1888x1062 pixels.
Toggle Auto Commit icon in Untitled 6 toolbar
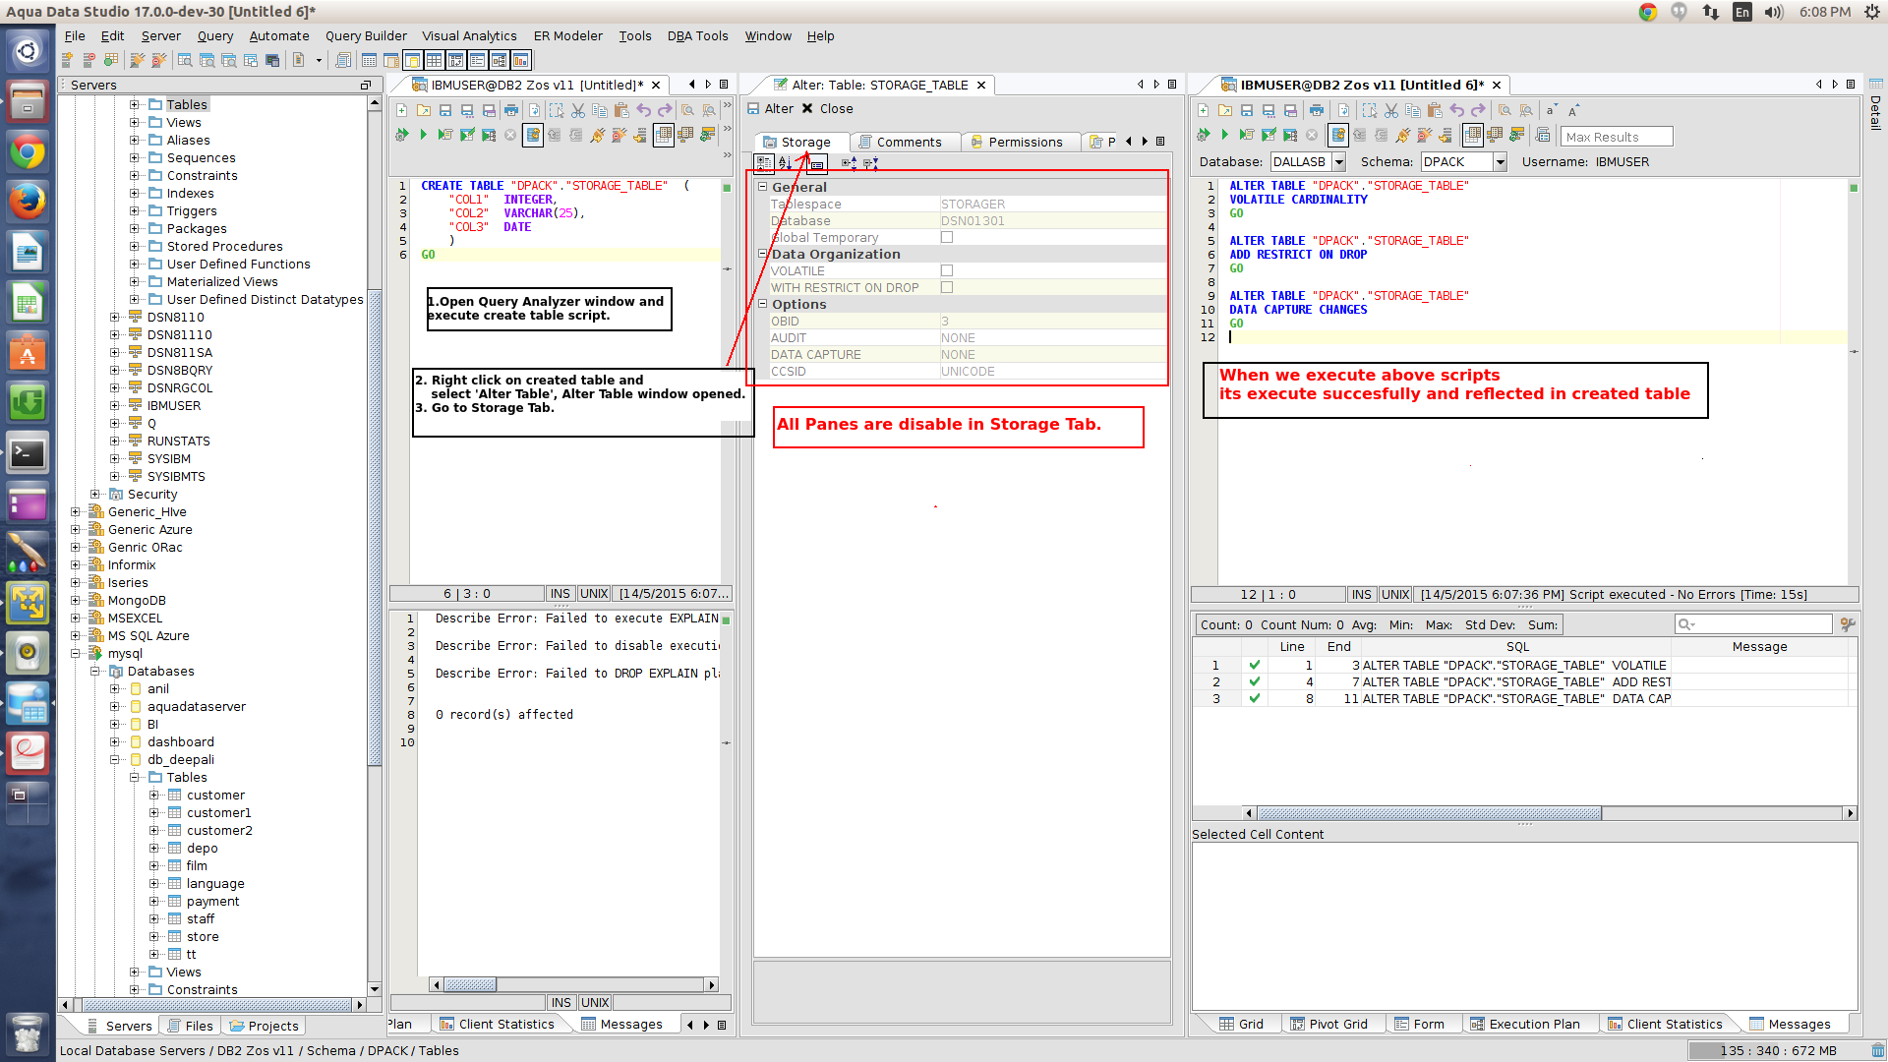[1337, 135]
